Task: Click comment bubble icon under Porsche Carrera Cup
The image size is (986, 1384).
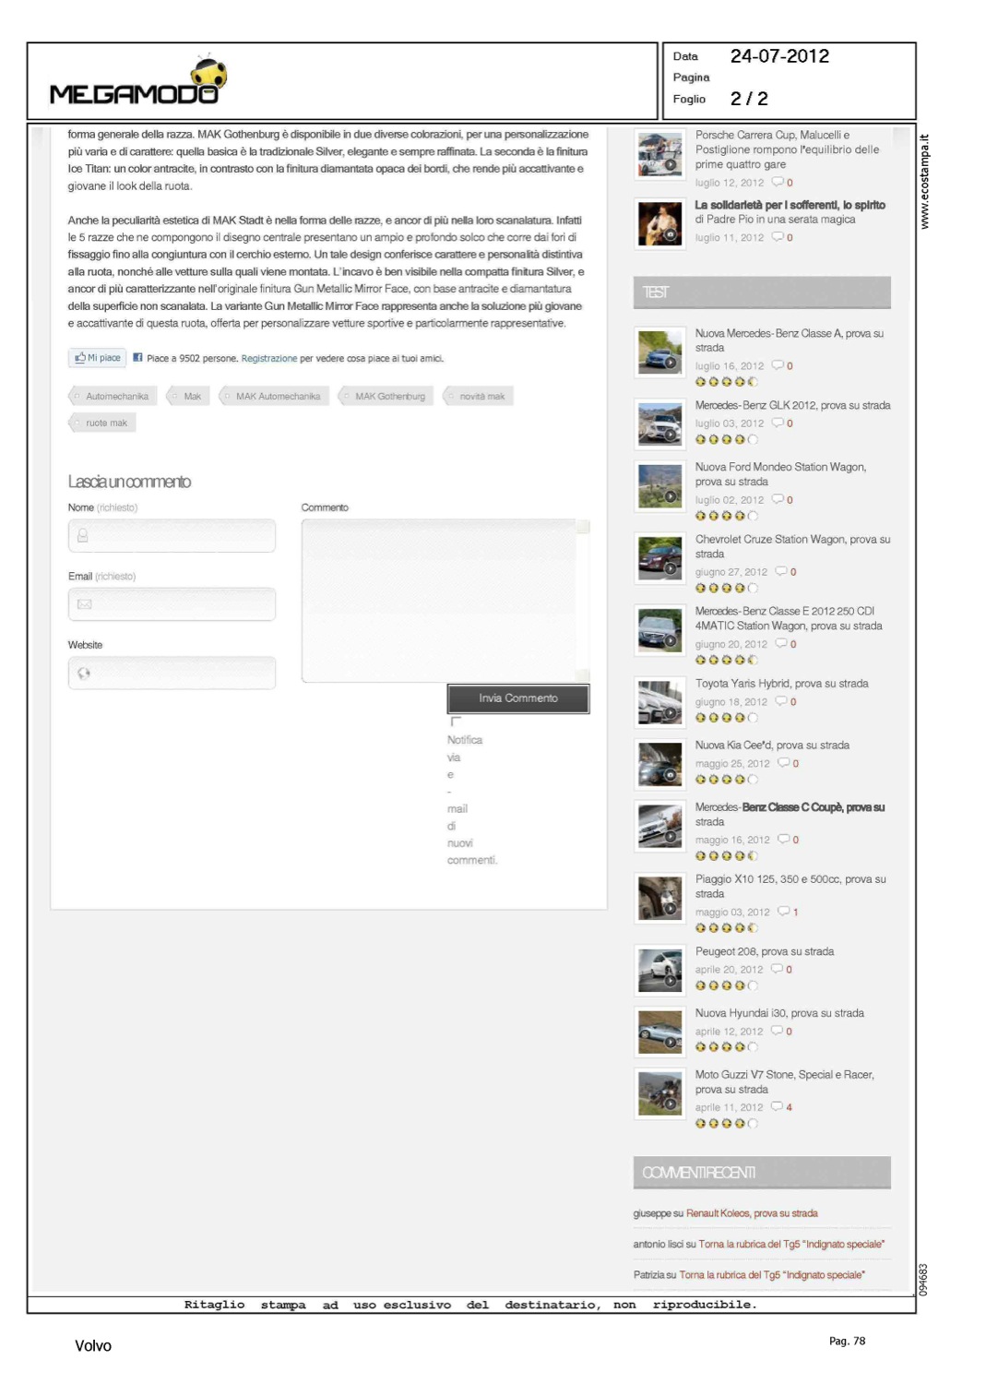Action: tap(778, 182)
